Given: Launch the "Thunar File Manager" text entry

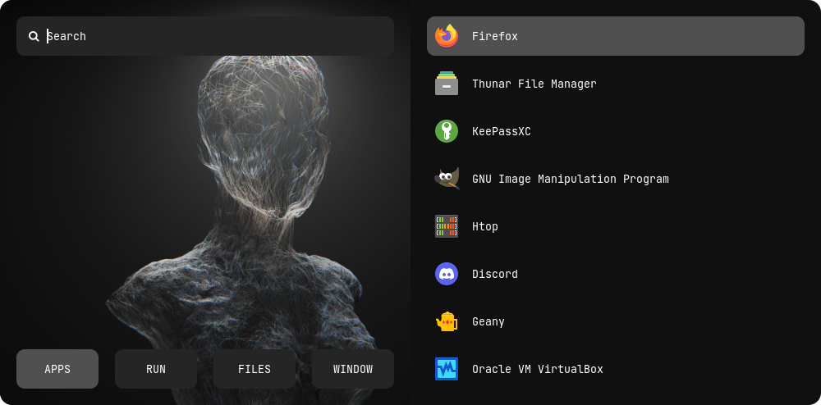Looking at the screenshot, I should (x=534, y=84).
